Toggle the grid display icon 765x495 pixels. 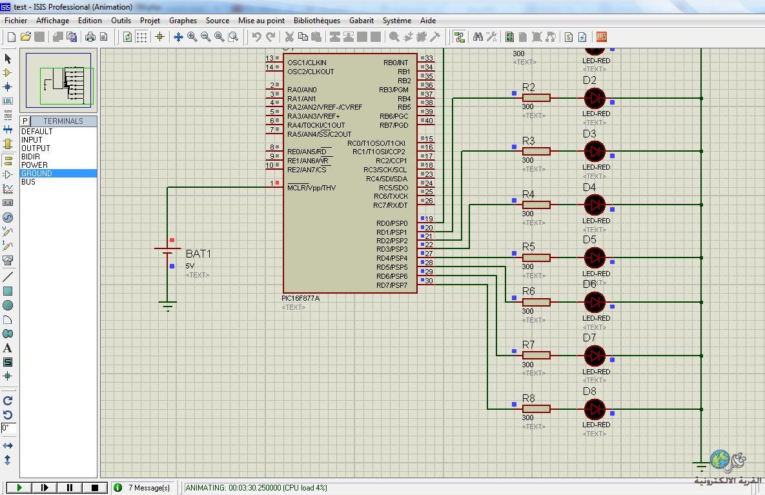click(141, 37)
